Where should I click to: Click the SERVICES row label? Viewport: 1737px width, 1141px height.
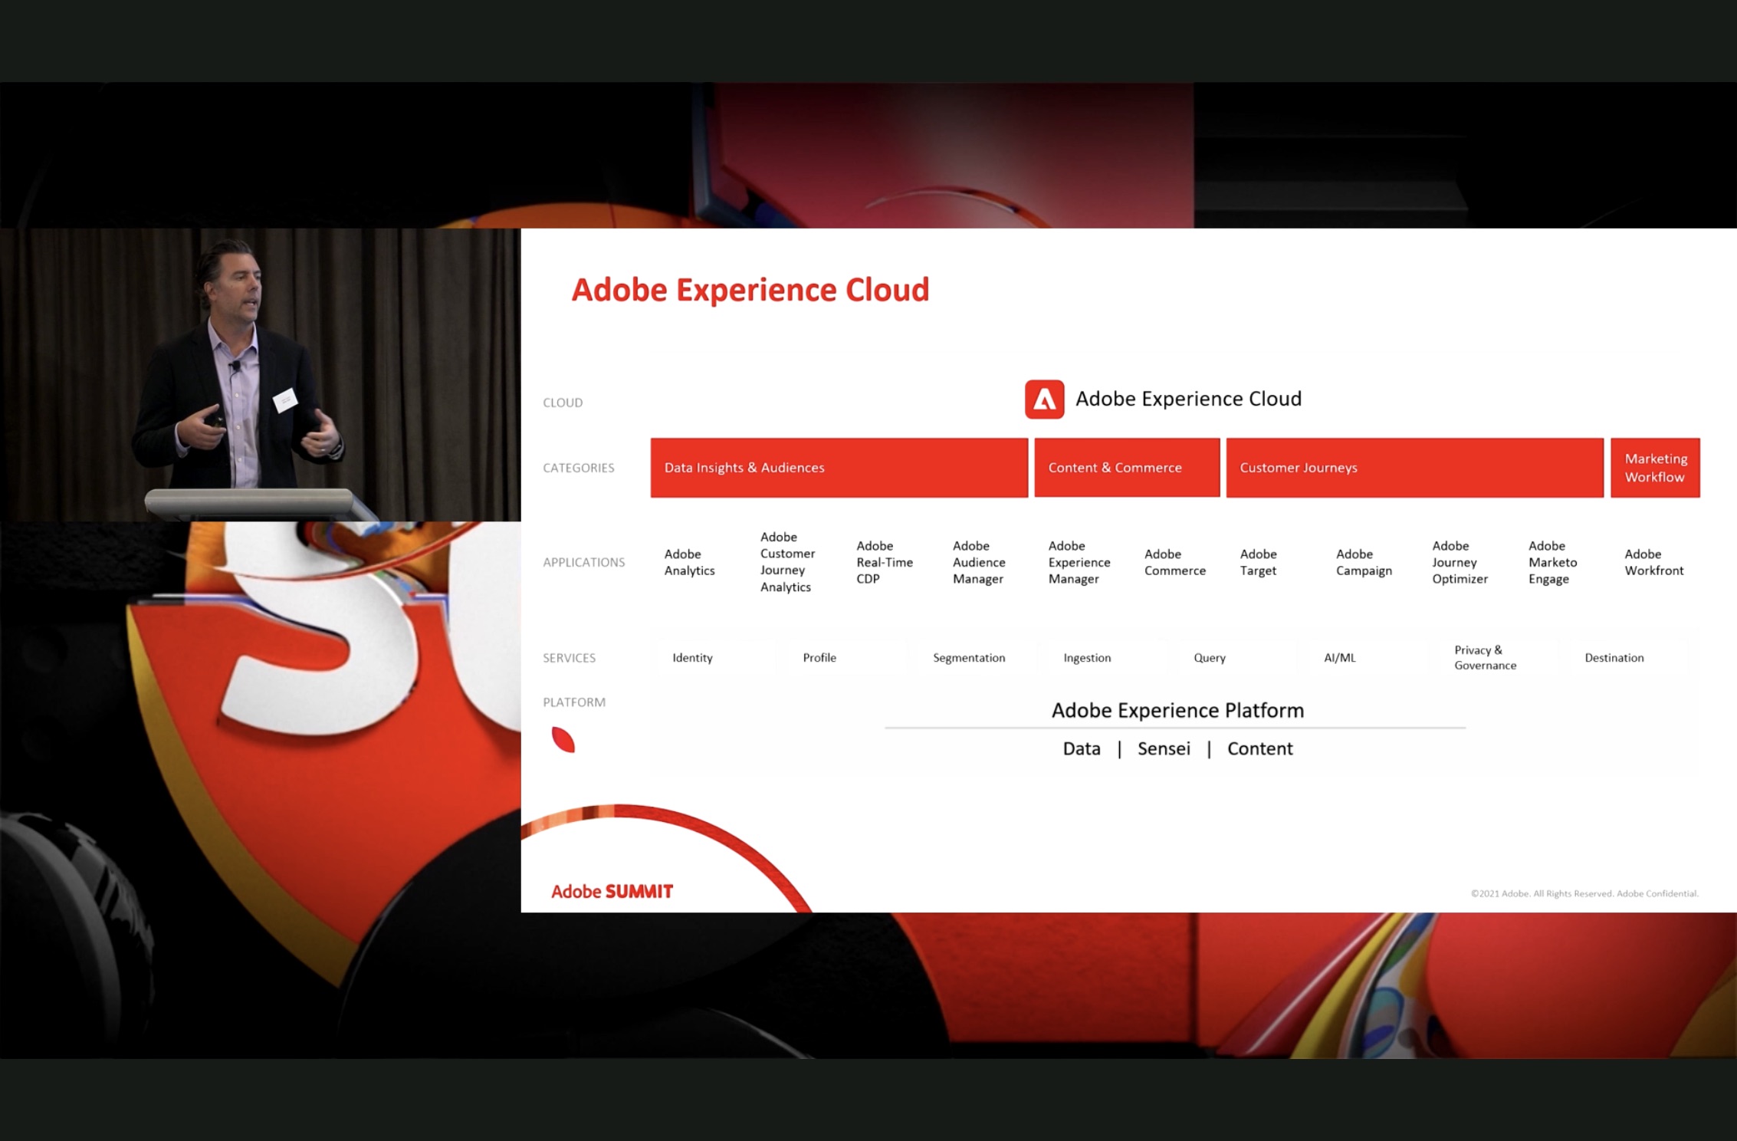[570, 658]
